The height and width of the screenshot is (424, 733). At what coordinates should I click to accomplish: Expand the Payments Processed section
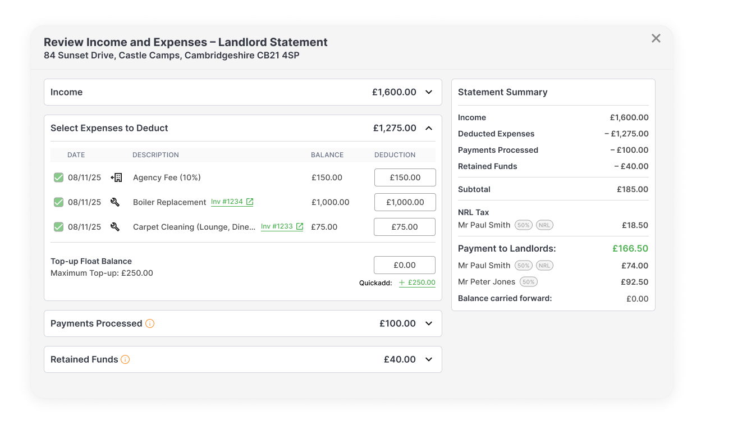[x=429, y=323]
